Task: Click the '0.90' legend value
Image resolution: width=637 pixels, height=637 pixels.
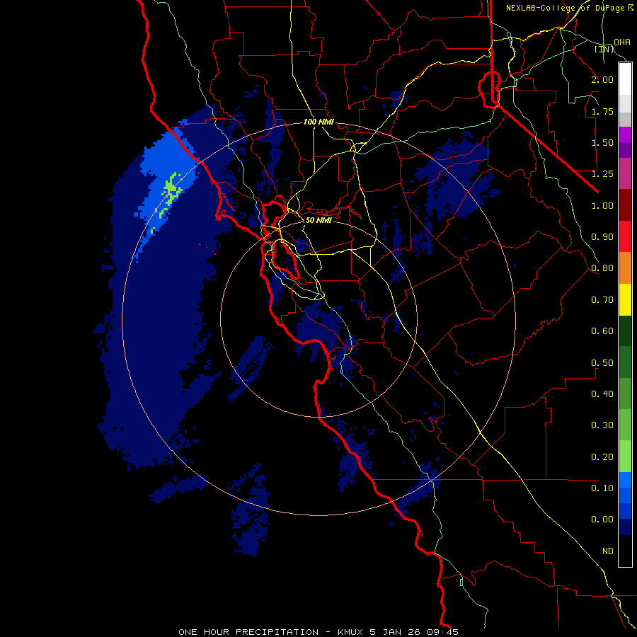Action: (x=602, y=237)
